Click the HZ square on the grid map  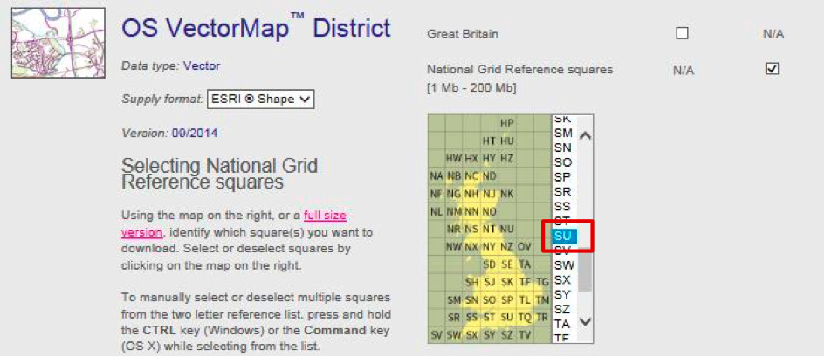(x=506, y=158)
